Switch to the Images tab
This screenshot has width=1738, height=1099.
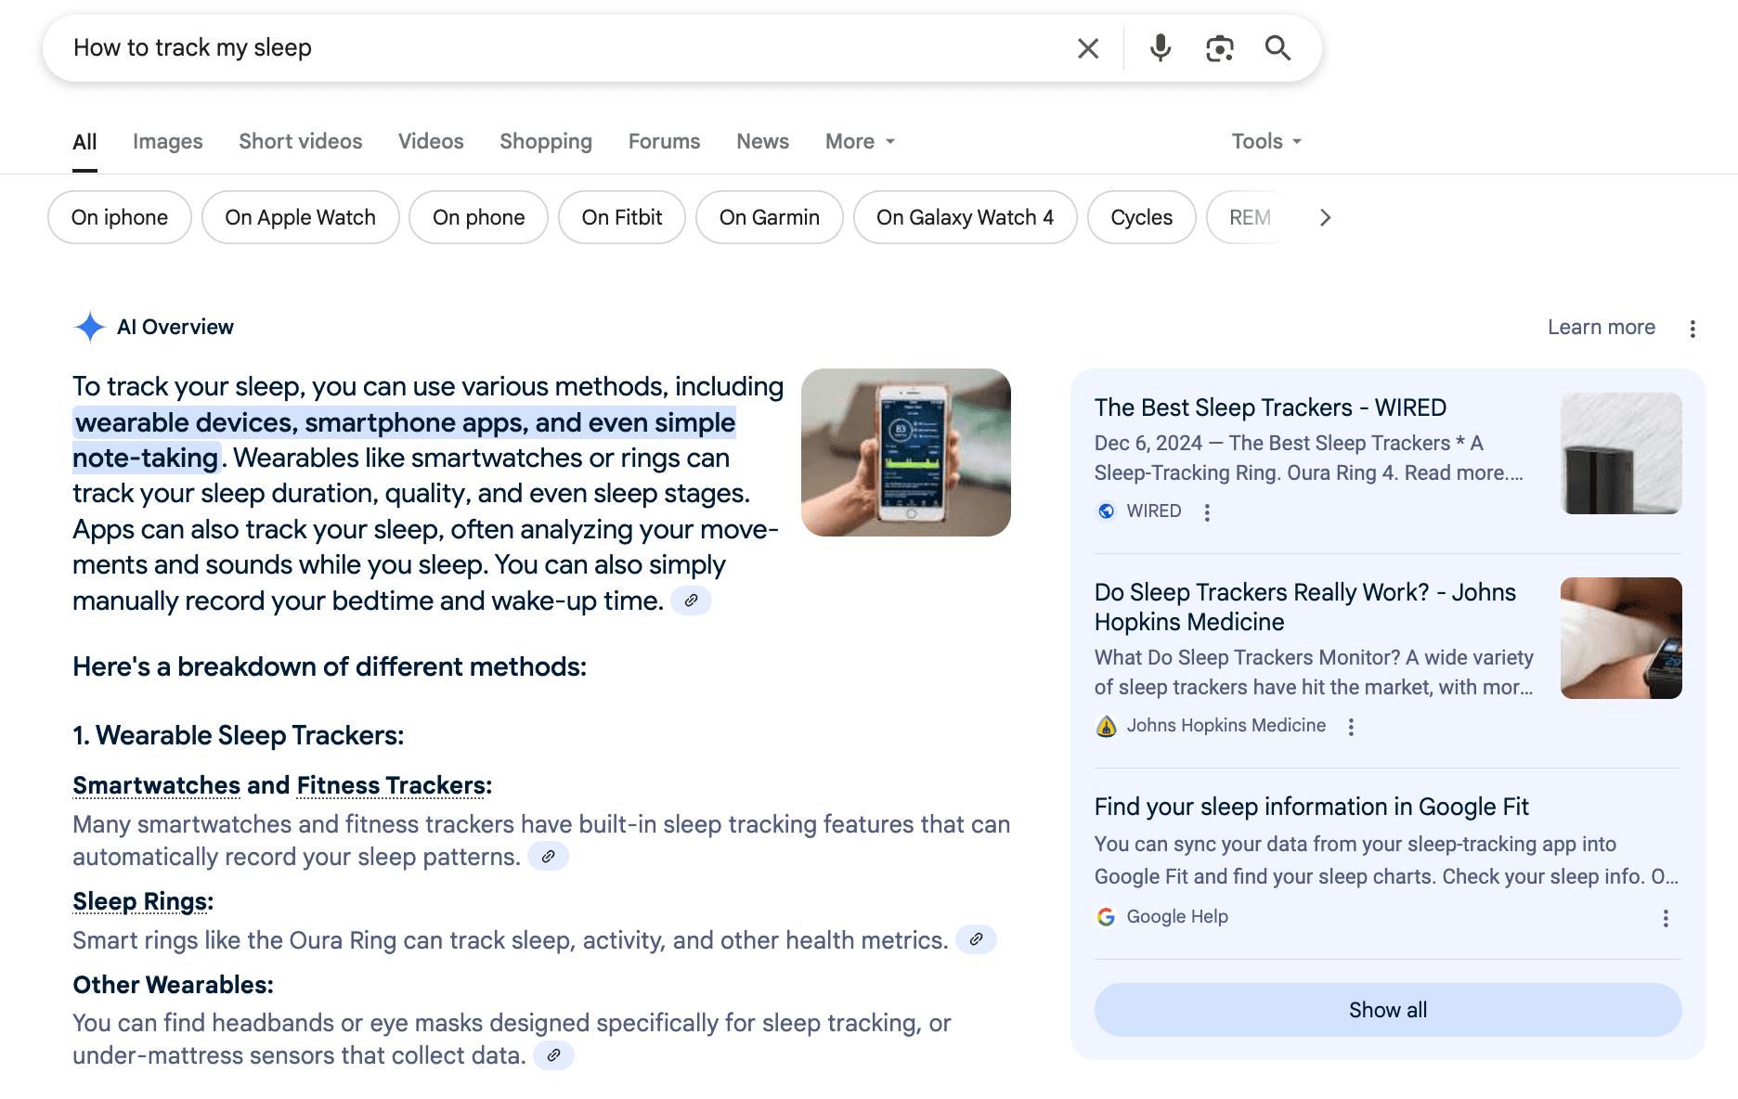tap(167, 141)
